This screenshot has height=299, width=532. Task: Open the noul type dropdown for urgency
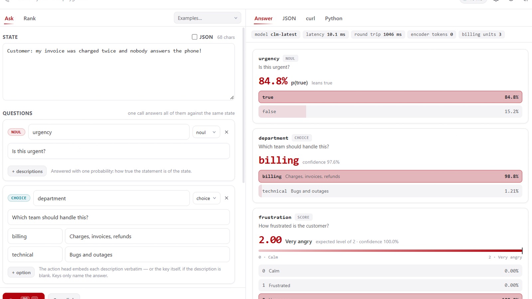[x=206, y=132]
